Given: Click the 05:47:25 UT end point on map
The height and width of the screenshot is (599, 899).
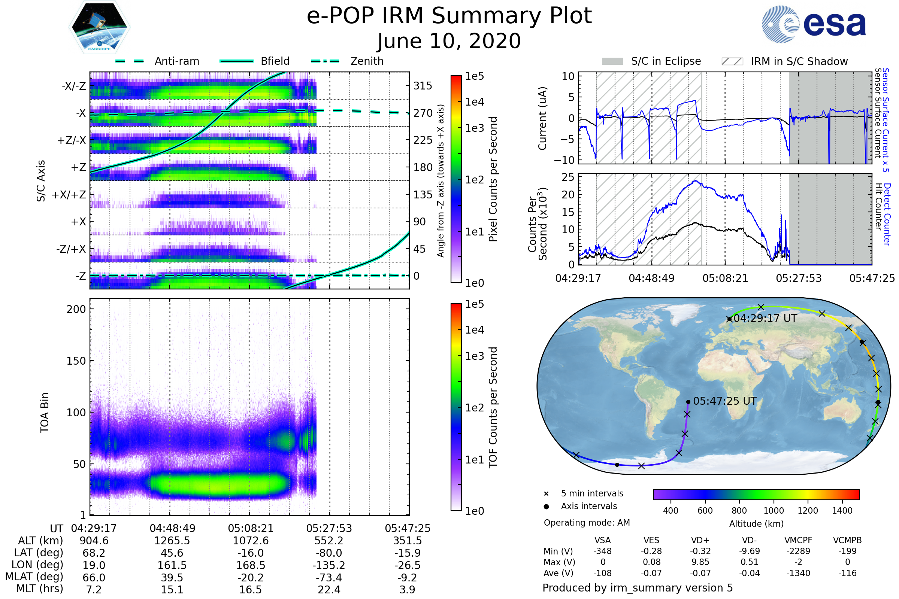Looking at the screenshot, I should pos(688,402).
